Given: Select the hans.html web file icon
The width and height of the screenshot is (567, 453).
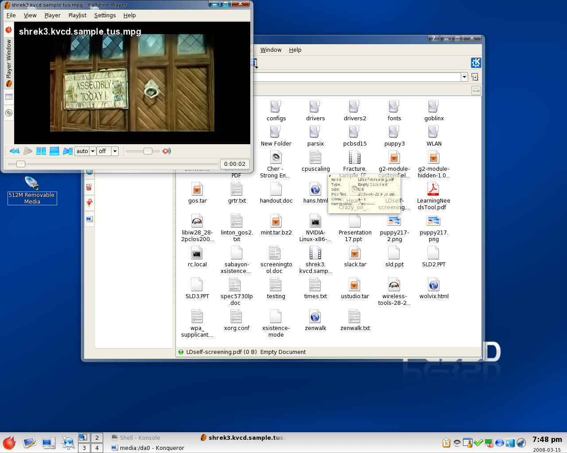Looking at the screenshot, I should pyautogui.click(x=315, y=189).
